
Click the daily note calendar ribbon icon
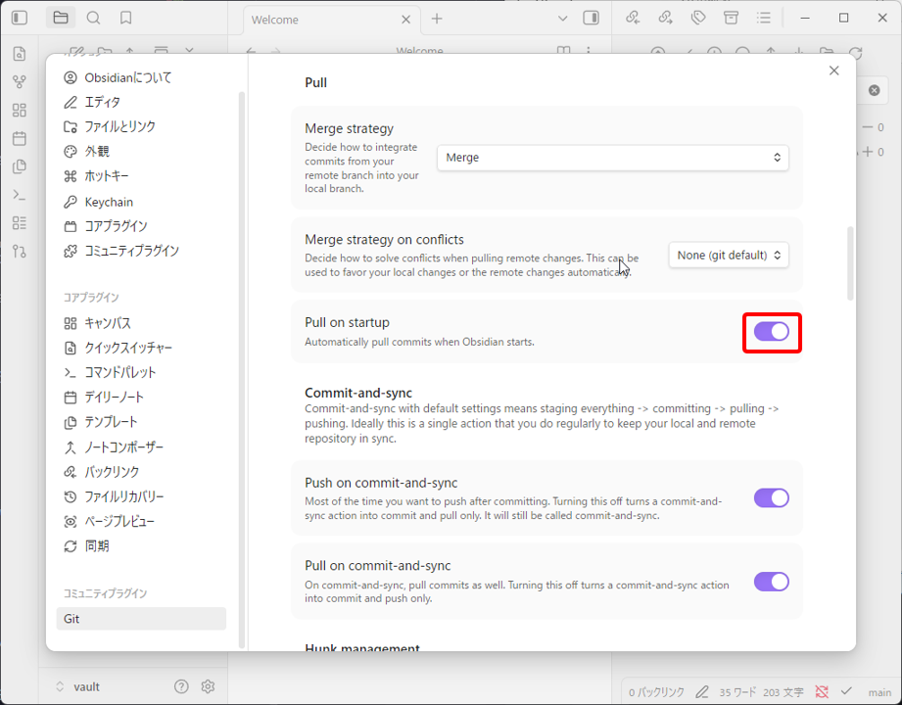[20, 138]
